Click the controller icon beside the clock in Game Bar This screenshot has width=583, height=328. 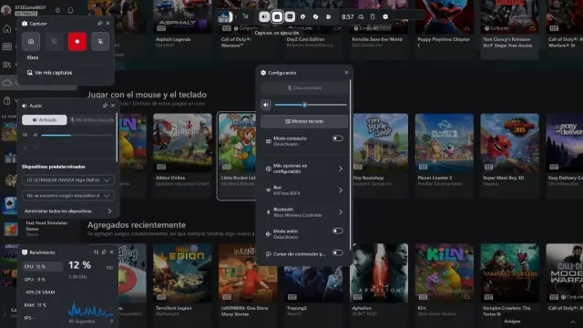click(x=361, y=16)
